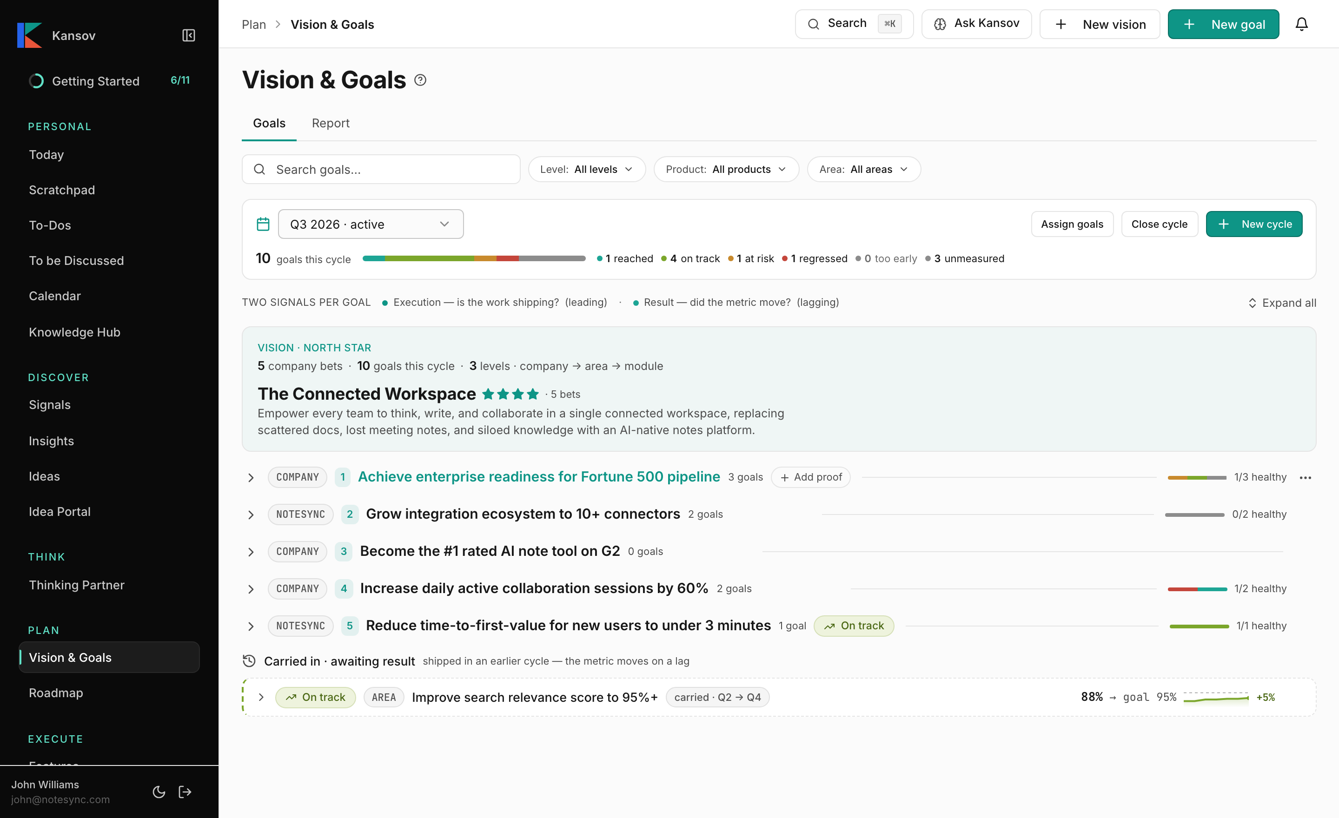Expand the Fortune 500 pipeline bet row
Screen dimensions: 1339x818
coord(251,477)
